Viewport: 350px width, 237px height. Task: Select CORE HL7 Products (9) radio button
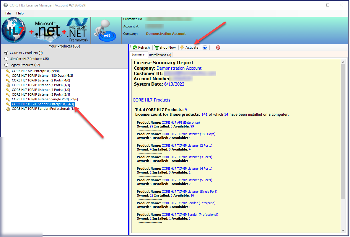click(6, 53)
